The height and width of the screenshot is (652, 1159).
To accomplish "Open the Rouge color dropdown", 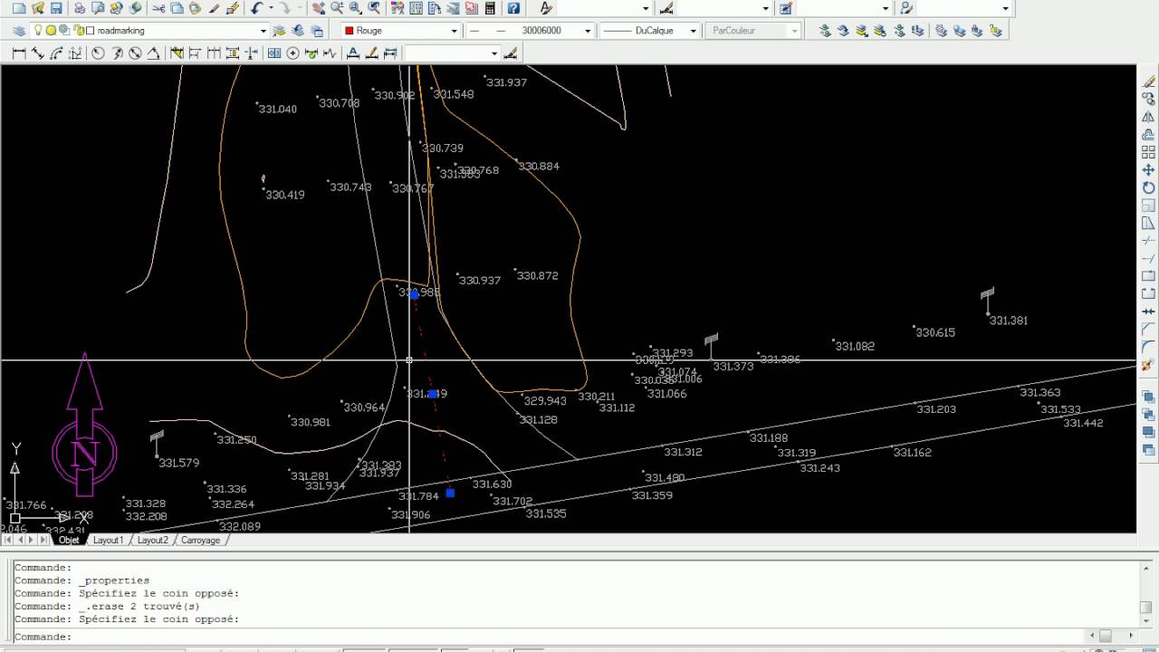I will click(455, 31).
